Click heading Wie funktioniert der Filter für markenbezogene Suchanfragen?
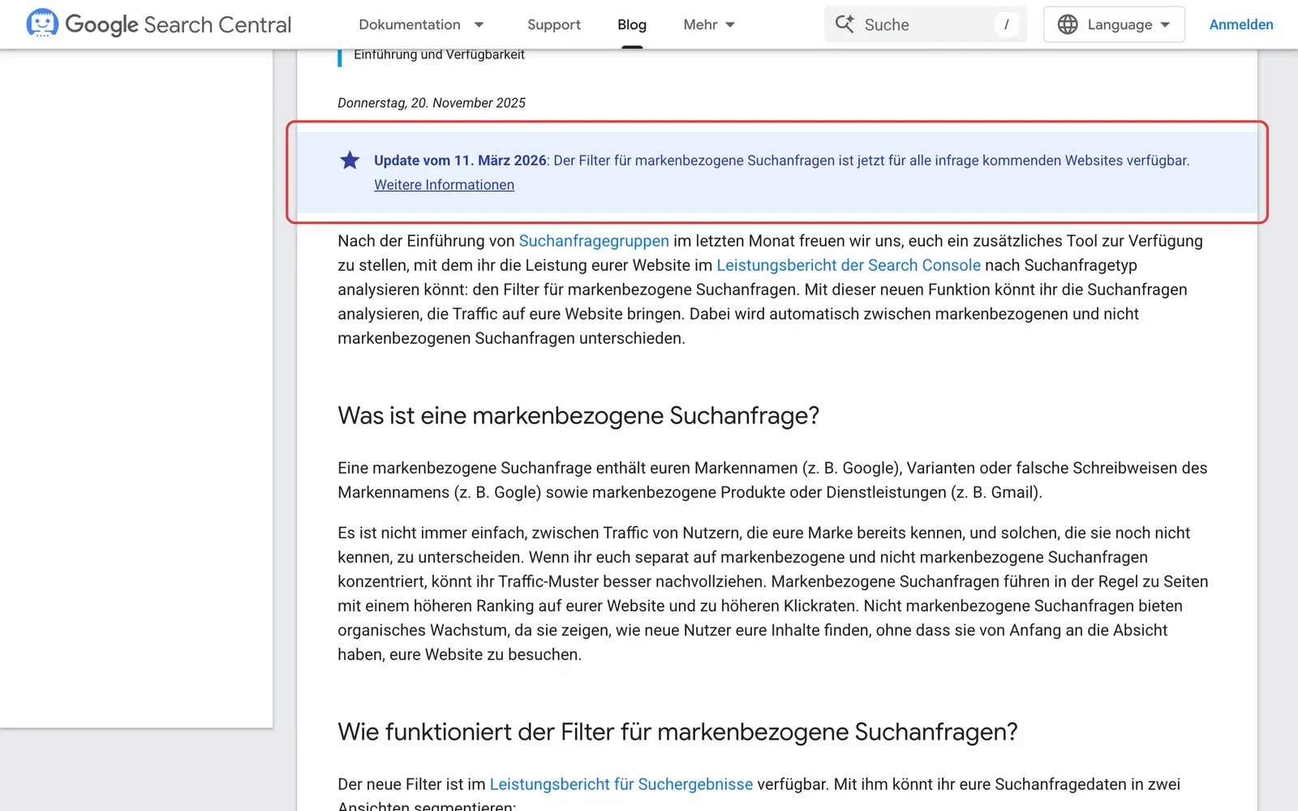The height and width of the screenshot is (811, 1298). 677,732
